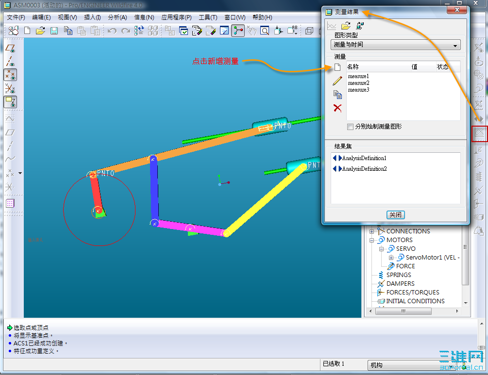Select measure3 in the list
The height and width of the screenshot is (375, 488).
pyautogui.click(x=358, y=90)
